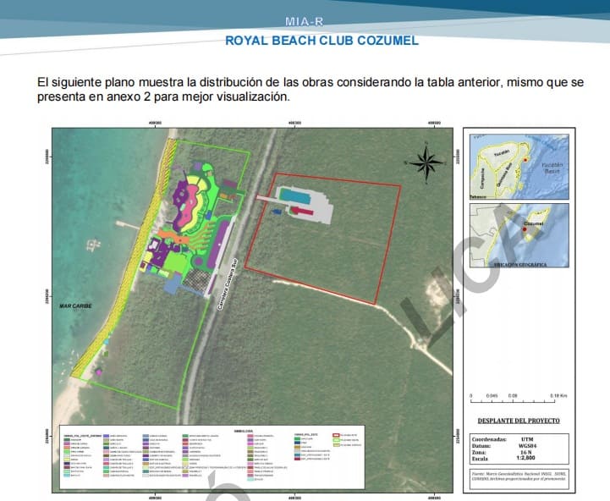Click the blue pool rectangle in the red polygon

[294, 196]
